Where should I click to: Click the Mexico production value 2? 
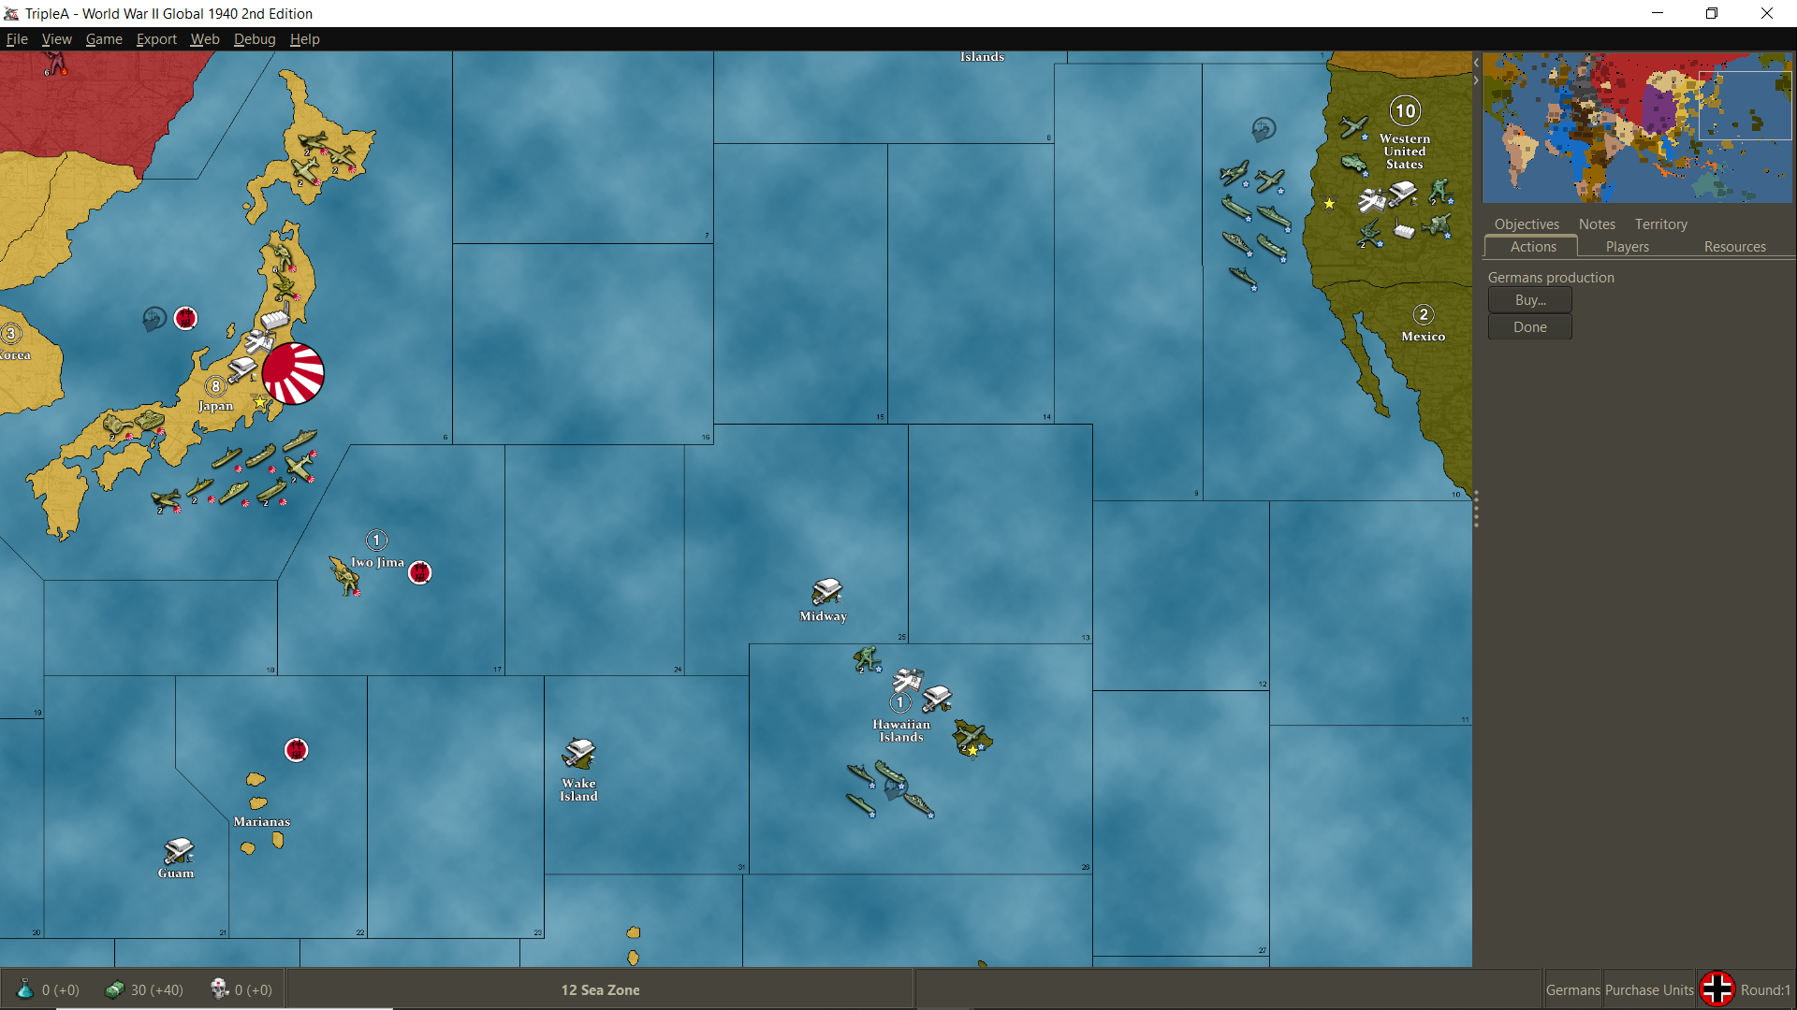(1423, 315)
